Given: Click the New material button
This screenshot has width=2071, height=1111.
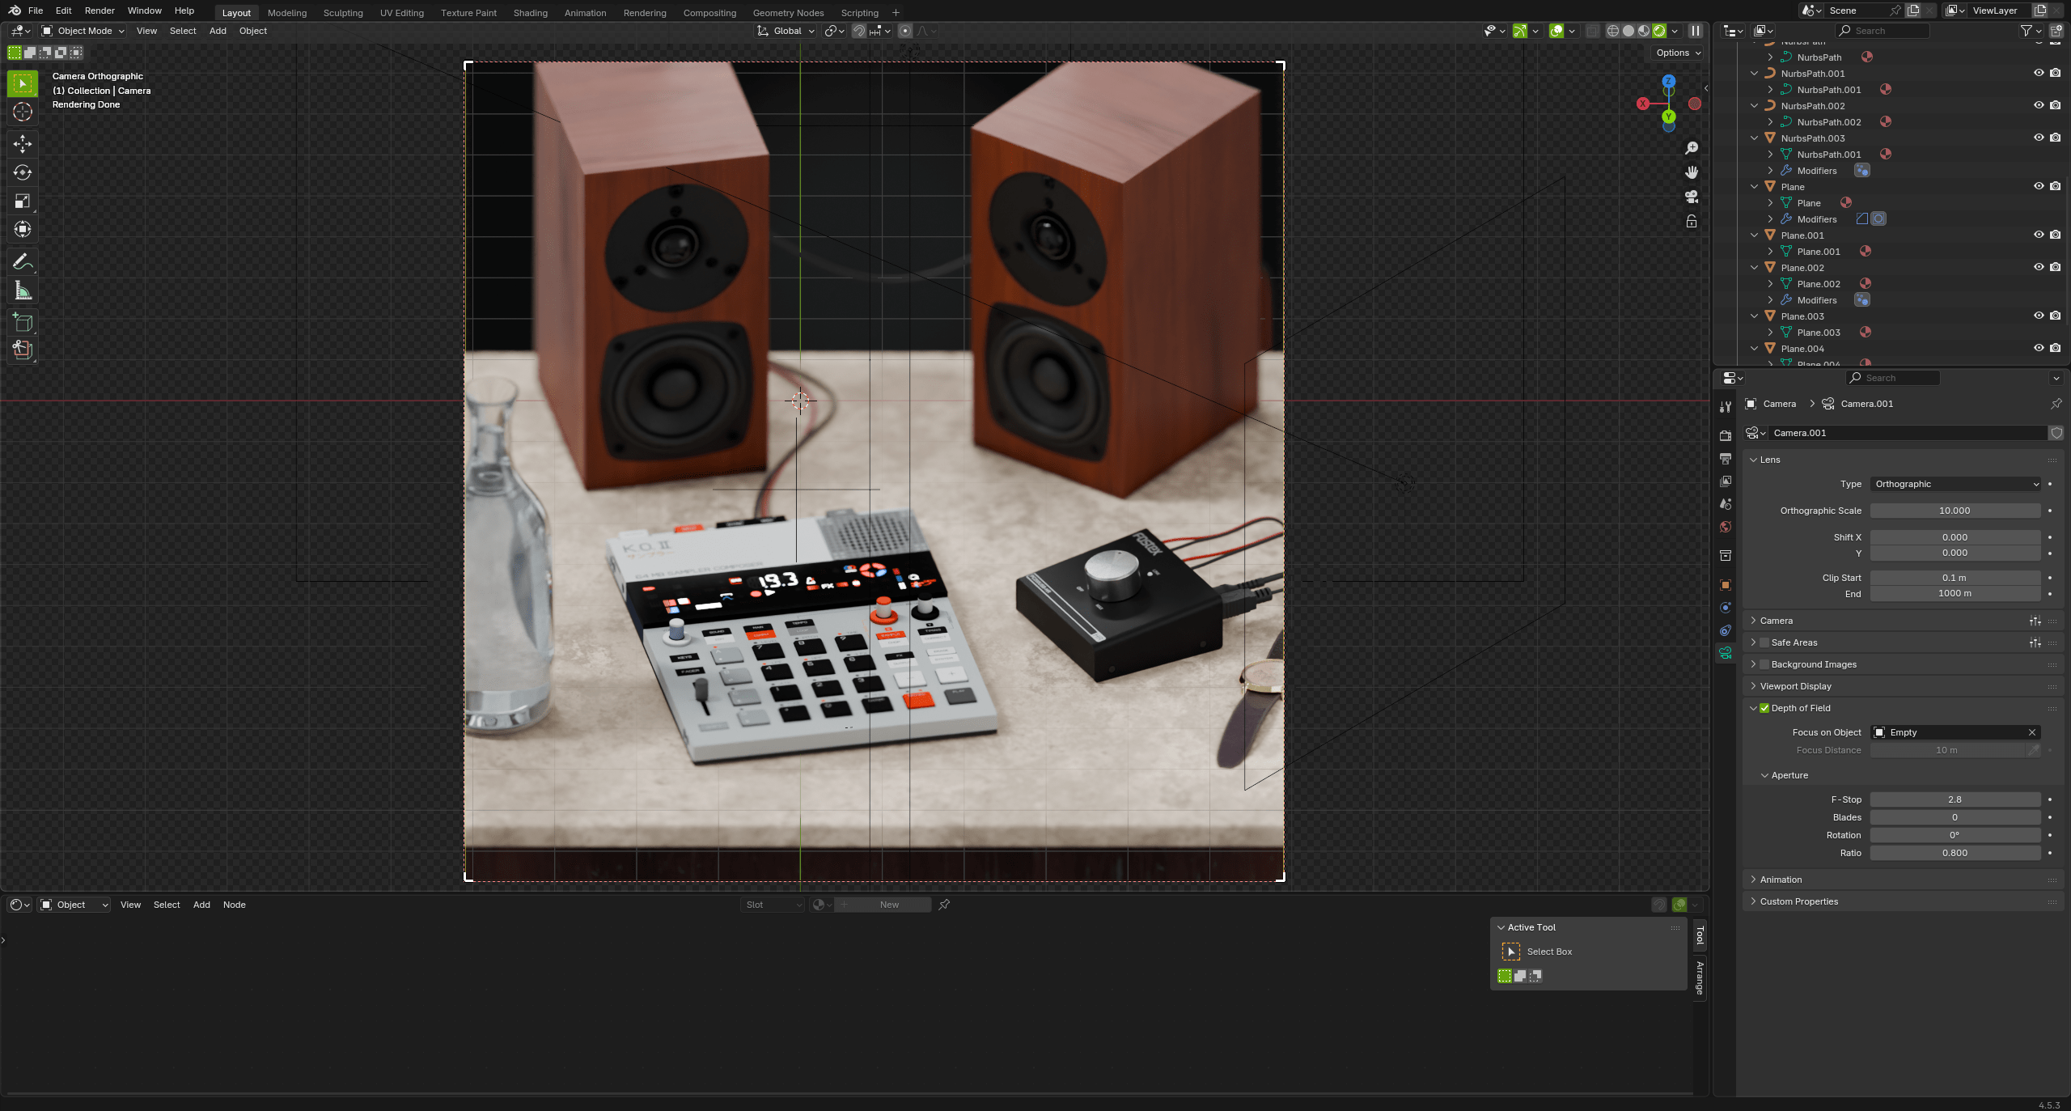Looking at the screenshot, I should [x=888, y=905].
